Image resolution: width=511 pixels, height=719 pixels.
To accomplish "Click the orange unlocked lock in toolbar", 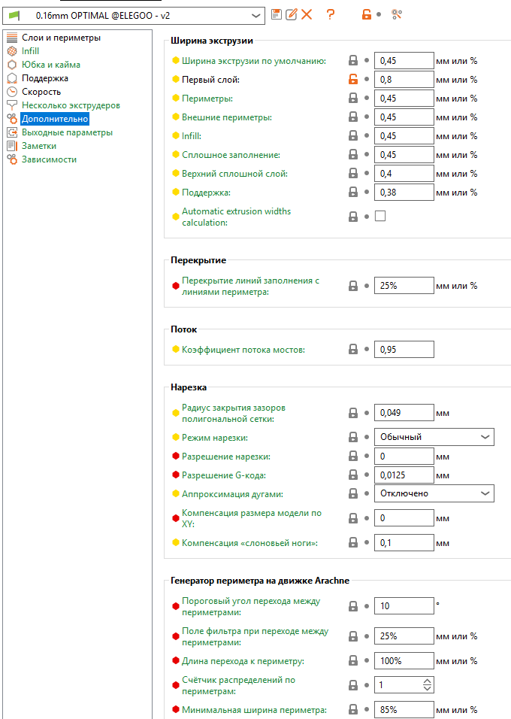I will pos(367,14).
